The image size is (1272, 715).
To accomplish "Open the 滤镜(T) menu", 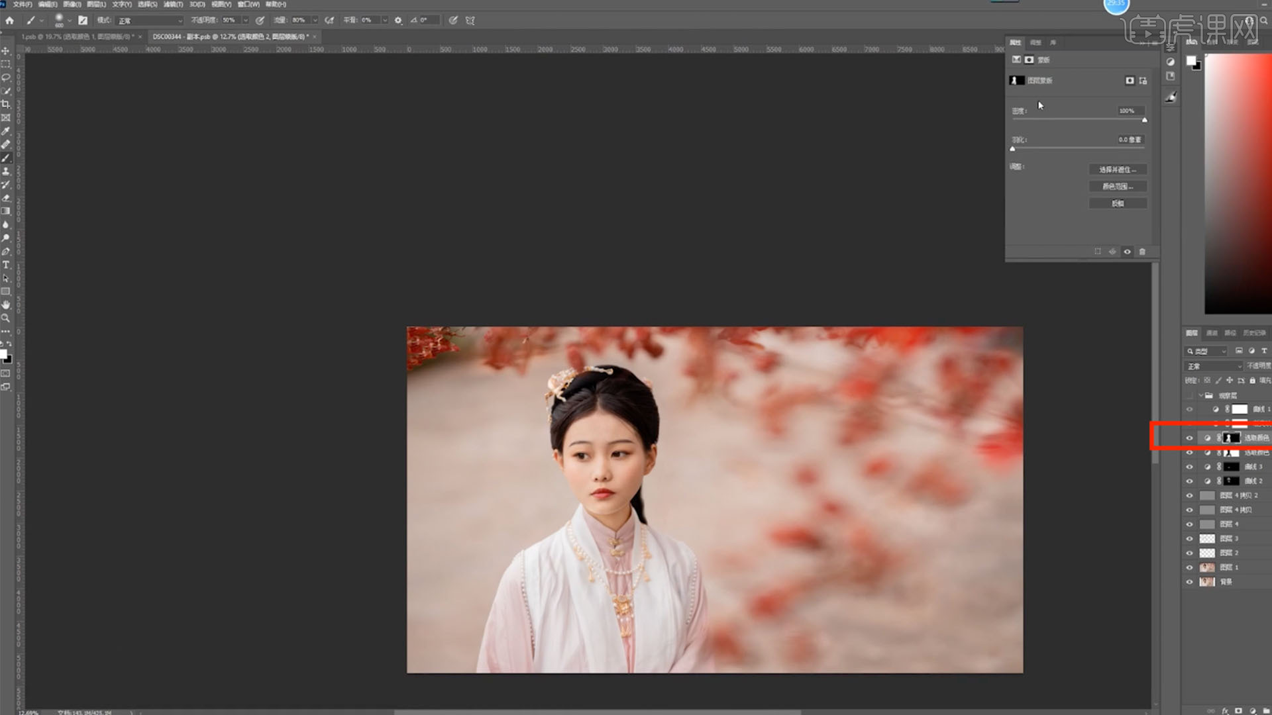I will click(173, 4).
